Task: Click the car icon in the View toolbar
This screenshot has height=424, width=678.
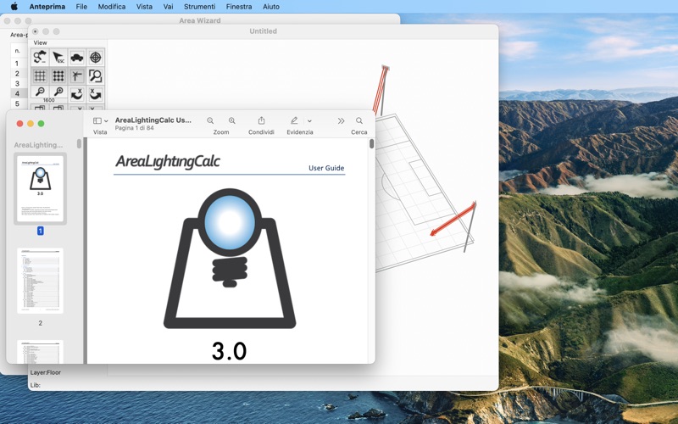Action: point(76,57)
